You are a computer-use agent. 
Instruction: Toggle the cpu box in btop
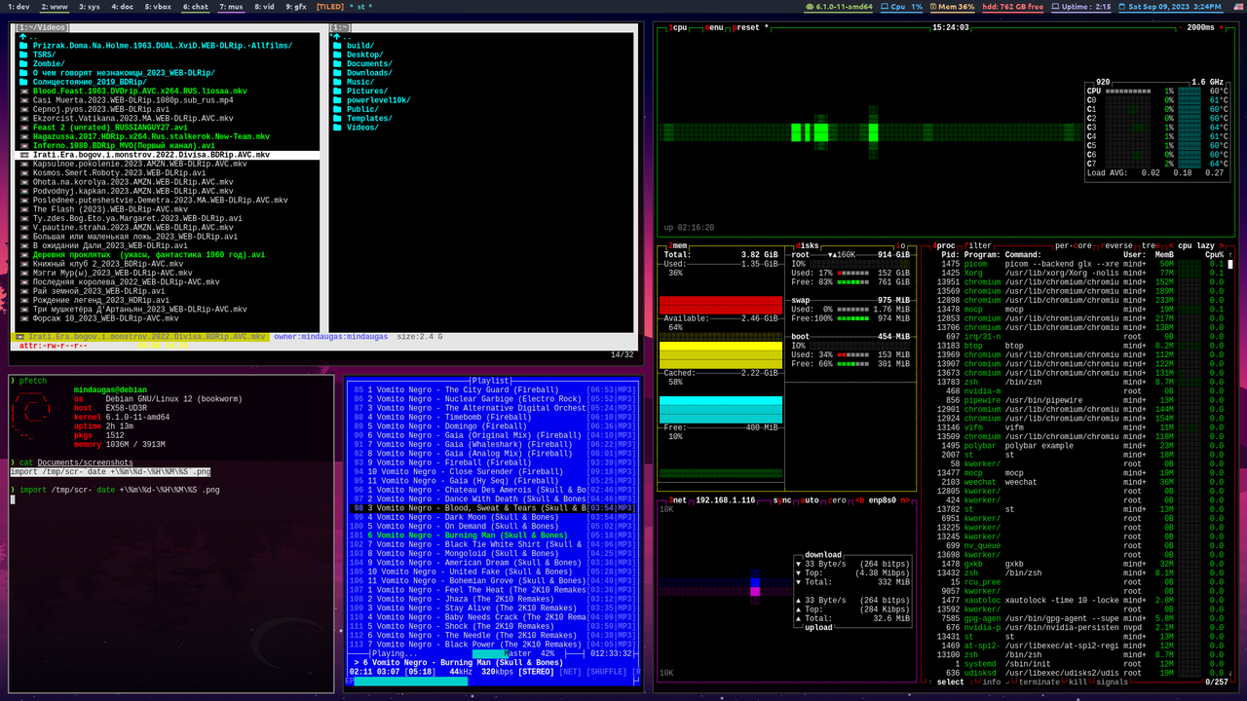(679, 27)
